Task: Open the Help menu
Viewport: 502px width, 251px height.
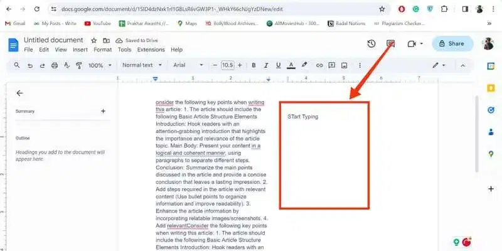Action: (x=176, y=50)
